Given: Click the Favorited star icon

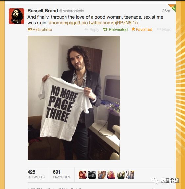Looking at the screenshot, I should 133,29.
